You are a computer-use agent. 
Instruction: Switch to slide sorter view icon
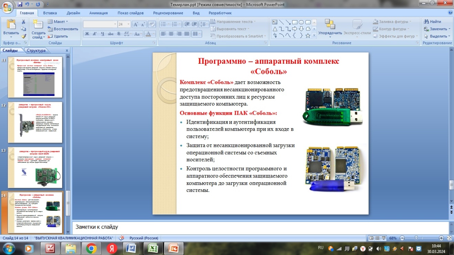[377, 238]
